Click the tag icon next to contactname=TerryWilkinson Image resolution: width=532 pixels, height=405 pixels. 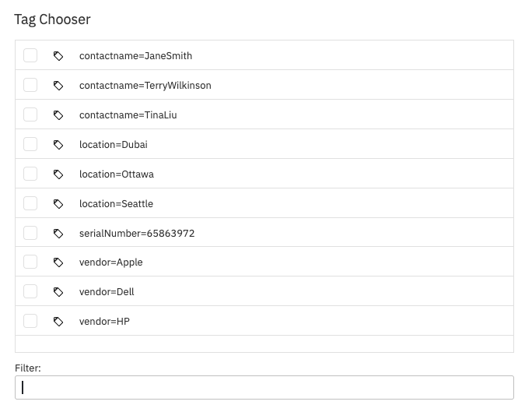point(58,86)
